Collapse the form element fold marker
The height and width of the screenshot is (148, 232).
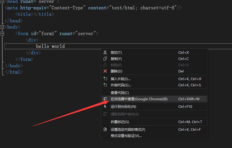[2, 34]
